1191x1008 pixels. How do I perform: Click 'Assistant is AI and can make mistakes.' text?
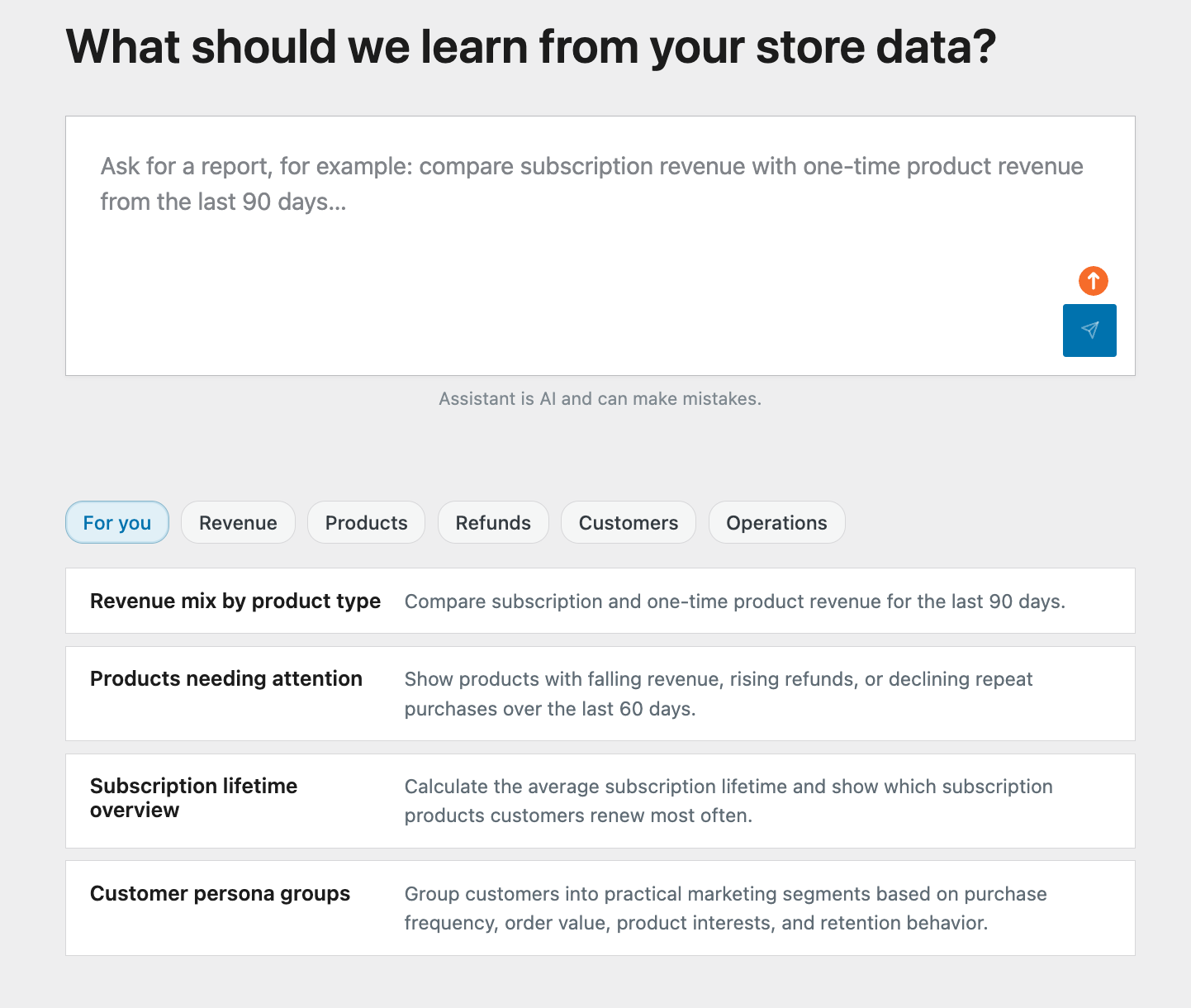600,398
